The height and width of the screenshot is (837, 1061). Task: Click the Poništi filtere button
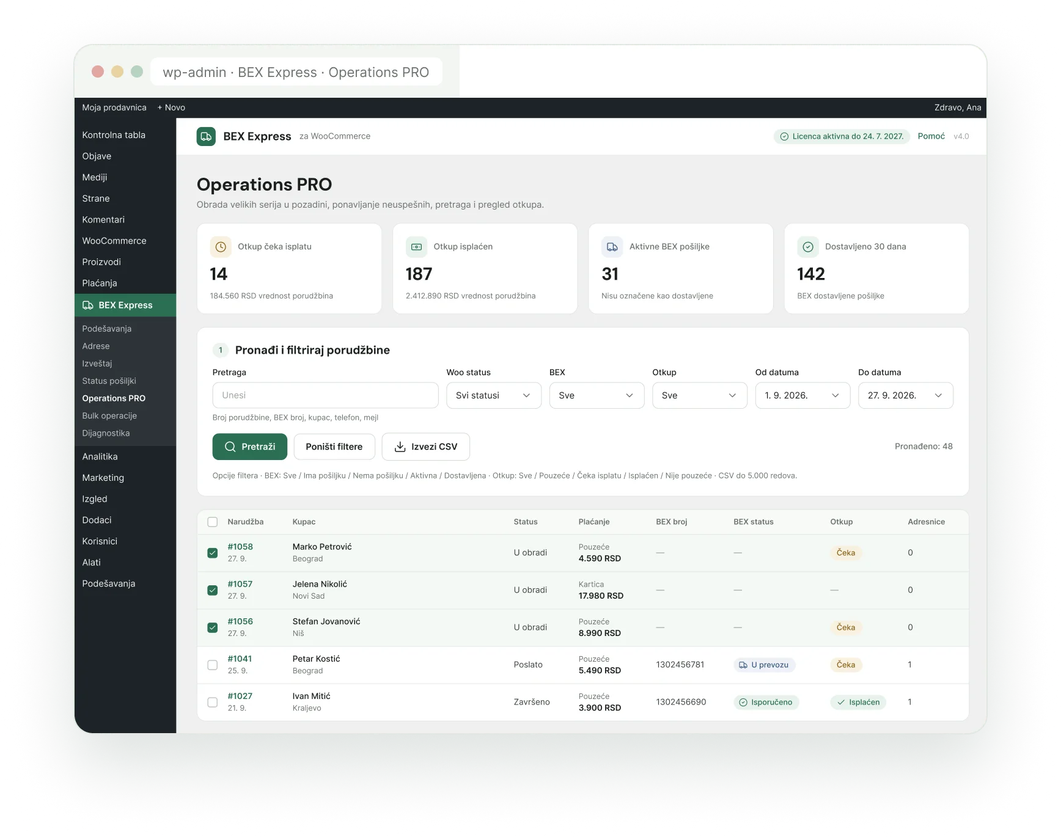click(x=334, y=447)
